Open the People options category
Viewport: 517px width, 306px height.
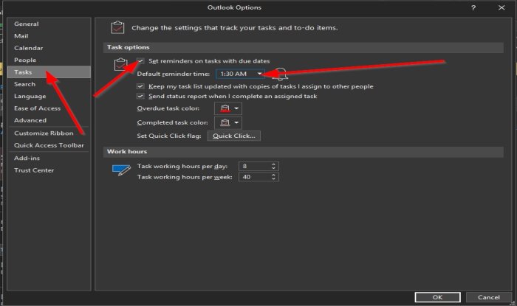[x=25, y=60]
